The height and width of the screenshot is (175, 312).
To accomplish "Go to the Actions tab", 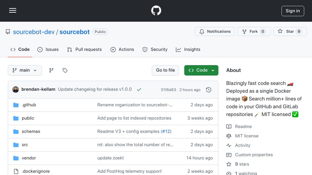I will [x=122, y=49].
